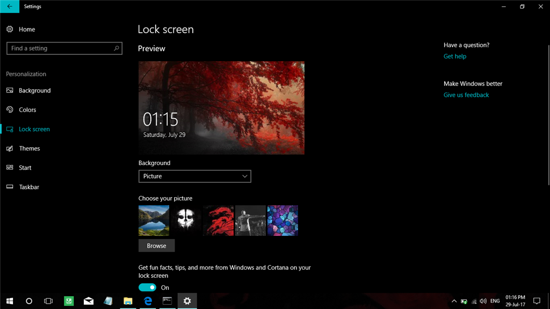Click the Themes brush icon in sidebar
This screenshot has width=550, height=309.
10,148
